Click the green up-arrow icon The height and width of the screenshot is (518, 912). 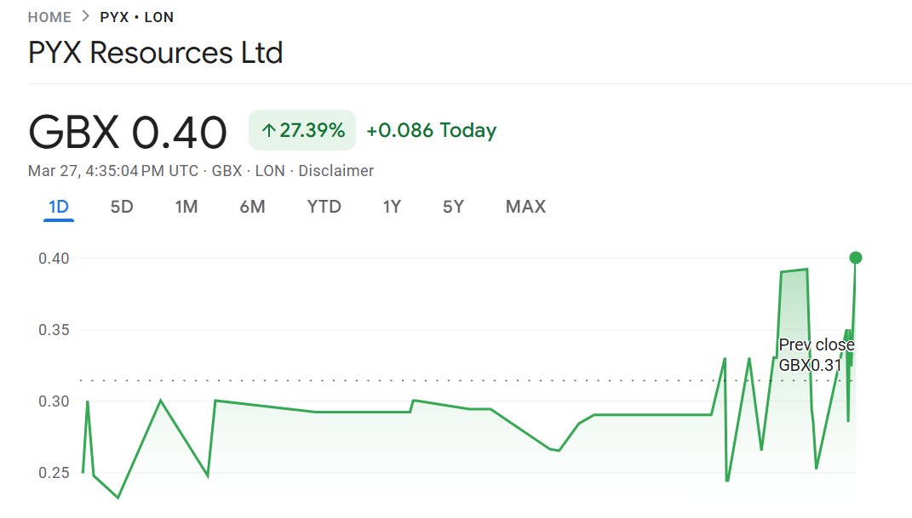pyautogui.click(x=269, y=131)
